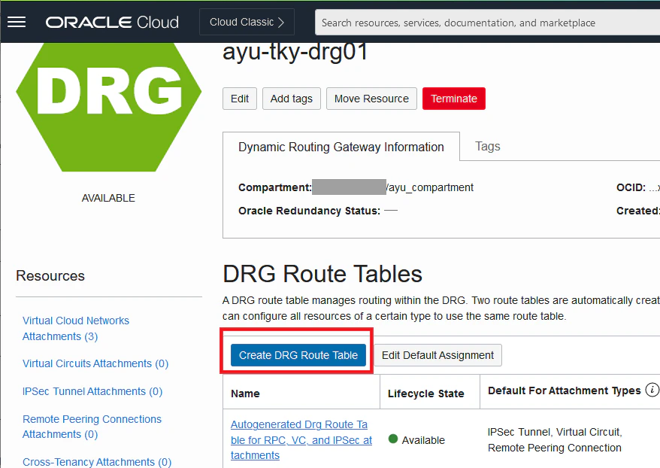Click the Resources sidebar heading
Viewport: 660px width, 468px height.
coord(50,275)
